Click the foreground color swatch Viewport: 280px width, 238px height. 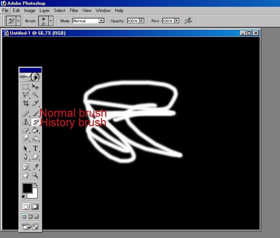point(27,188)
